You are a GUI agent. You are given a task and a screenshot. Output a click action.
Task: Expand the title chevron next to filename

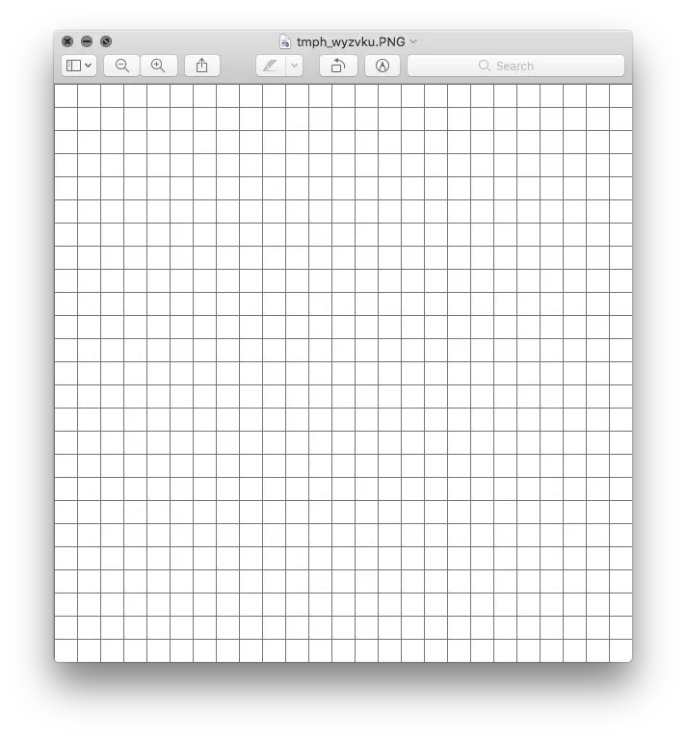[413, 41]
